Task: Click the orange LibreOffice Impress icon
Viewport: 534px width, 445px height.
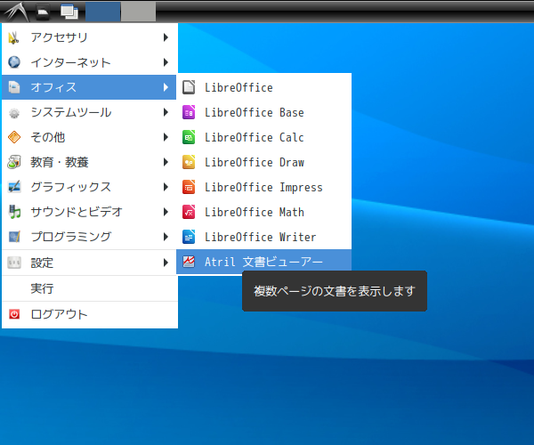Action: click(189, 187)
